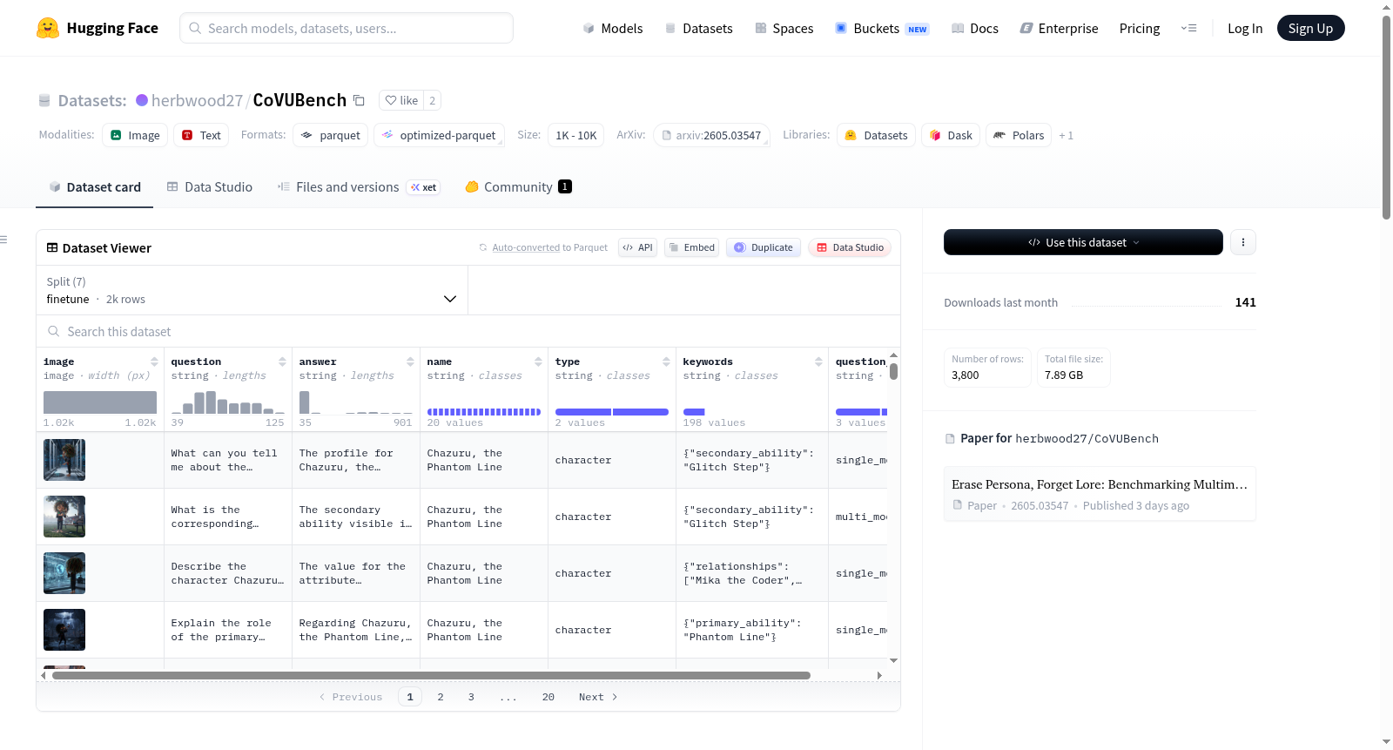Switch to the Dataset card tab

95,187
